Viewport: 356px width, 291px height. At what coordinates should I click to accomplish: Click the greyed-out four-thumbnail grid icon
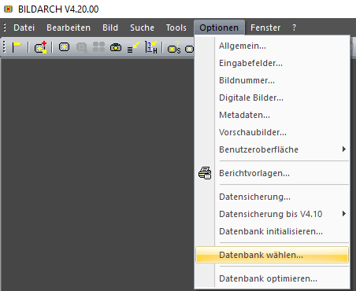coord(98,47)
